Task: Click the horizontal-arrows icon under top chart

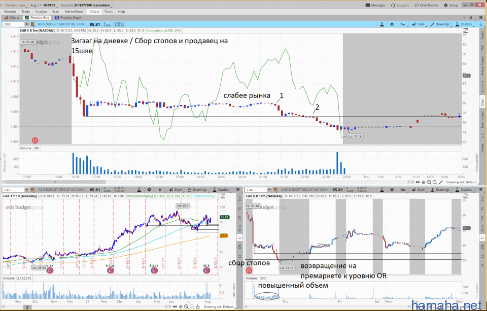Action: point(418,182)
